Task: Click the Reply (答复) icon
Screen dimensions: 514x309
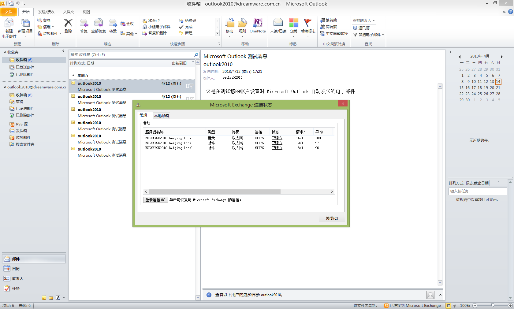Action: click(x=84, y=23)
